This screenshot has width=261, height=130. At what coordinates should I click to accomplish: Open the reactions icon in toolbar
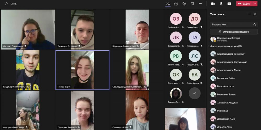pyautogui.click(x=184, y=4)
